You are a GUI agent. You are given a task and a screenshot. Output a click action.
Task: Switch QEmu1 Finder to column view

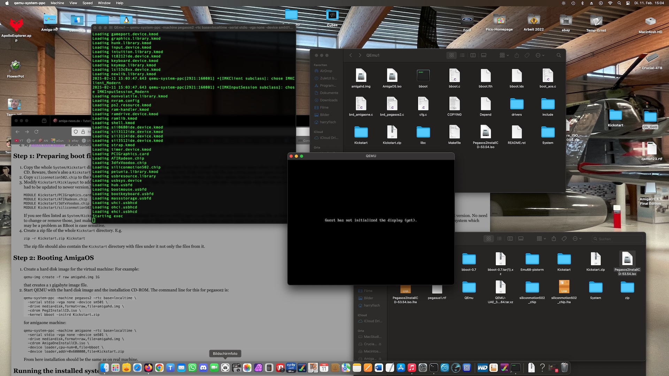click(473, 55)
